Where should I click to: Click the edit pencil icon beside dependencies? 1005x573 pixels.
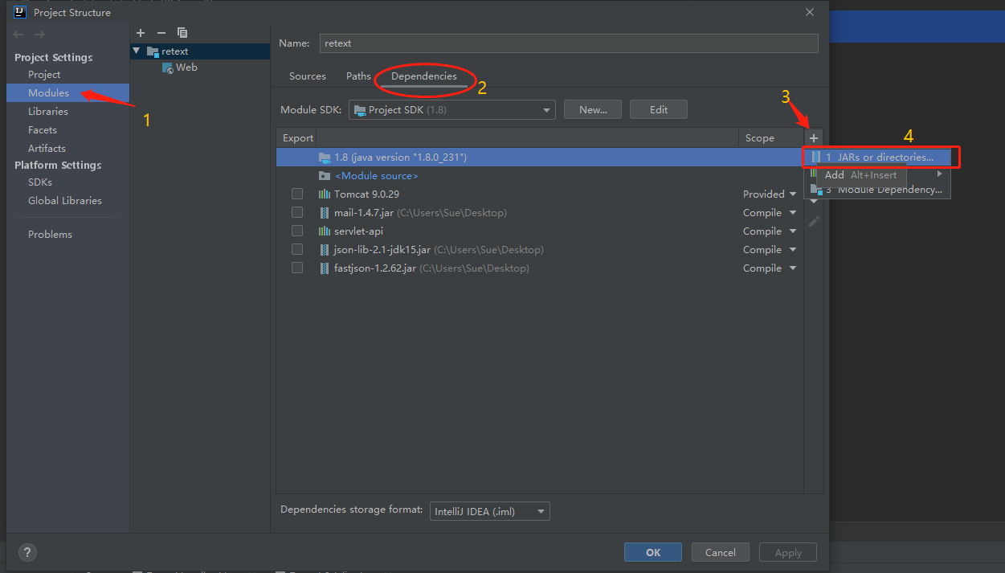tap(813, 222)
